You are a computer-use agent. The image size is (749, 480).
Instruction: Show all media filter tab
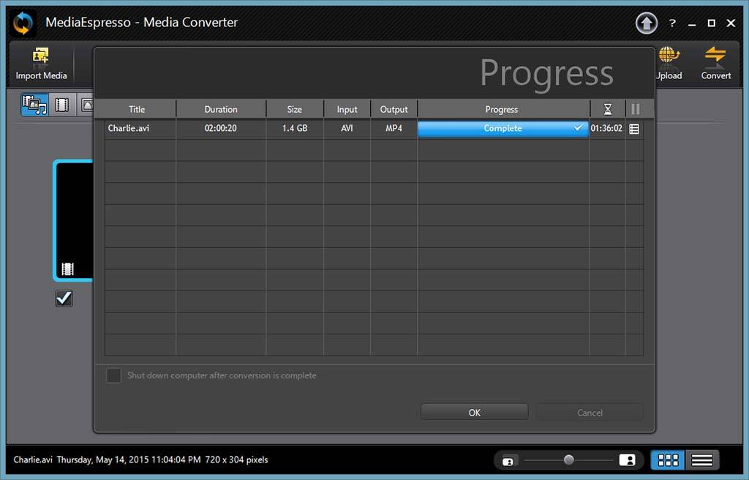pos(34,105)
